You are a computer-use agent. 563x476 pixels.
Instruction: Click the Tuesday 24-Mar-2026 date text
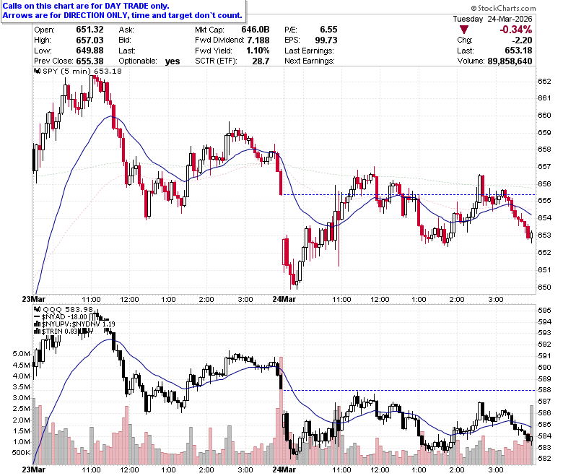pos(492,19)
